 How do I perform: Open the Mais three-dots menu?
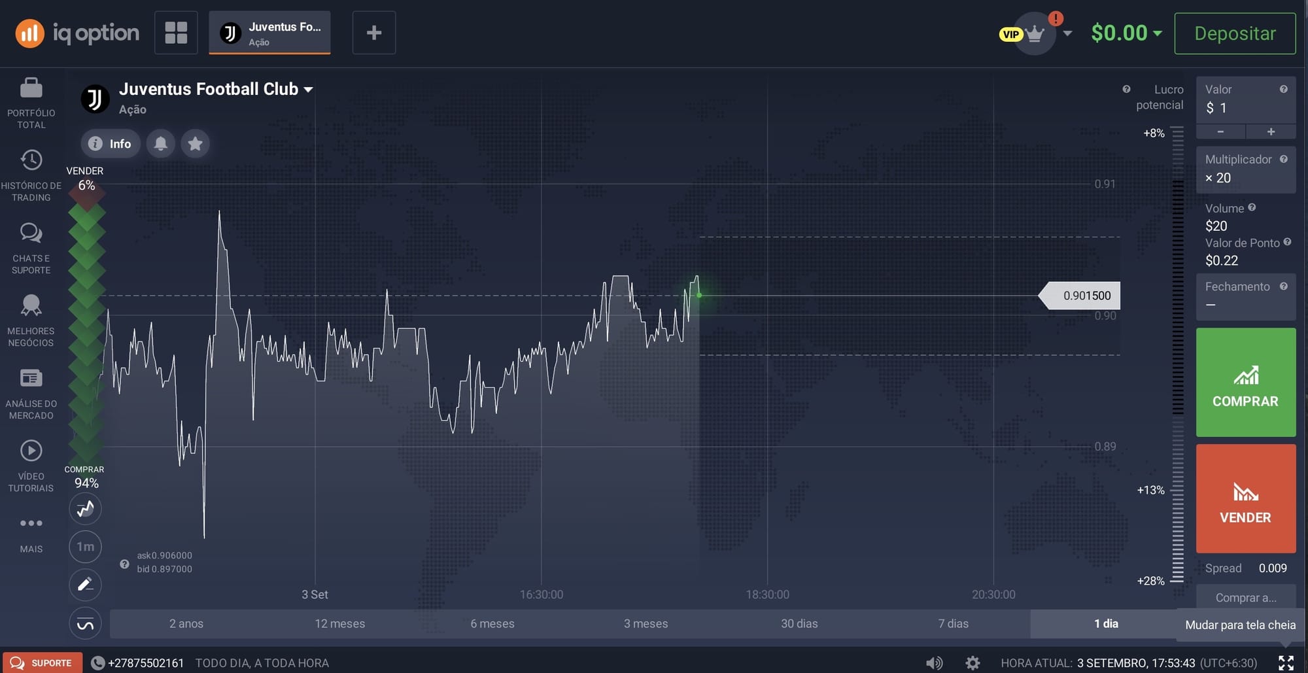[31, 523]
